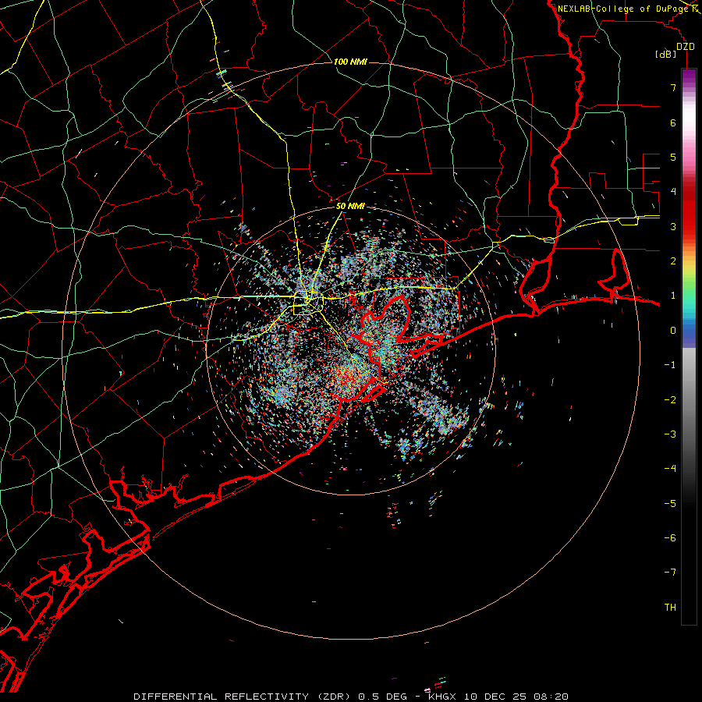Screen dimensions: 702x702
Task: Click the scale label 6
Action: (673, 122)
